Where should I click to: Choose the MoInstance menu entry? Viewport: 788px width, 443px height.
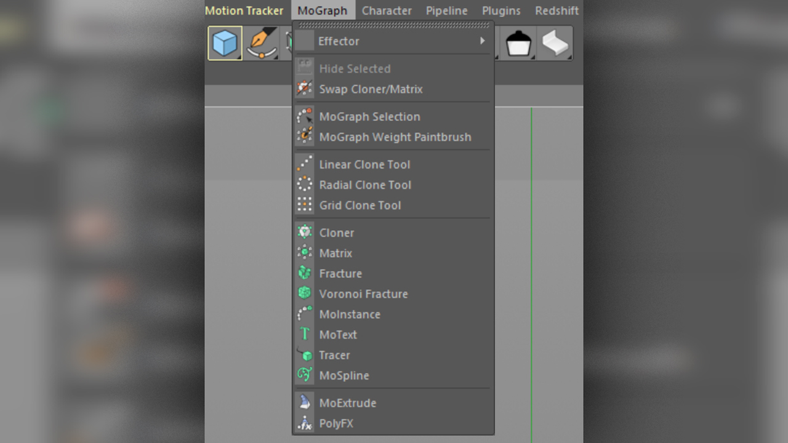tap(393, 314)
